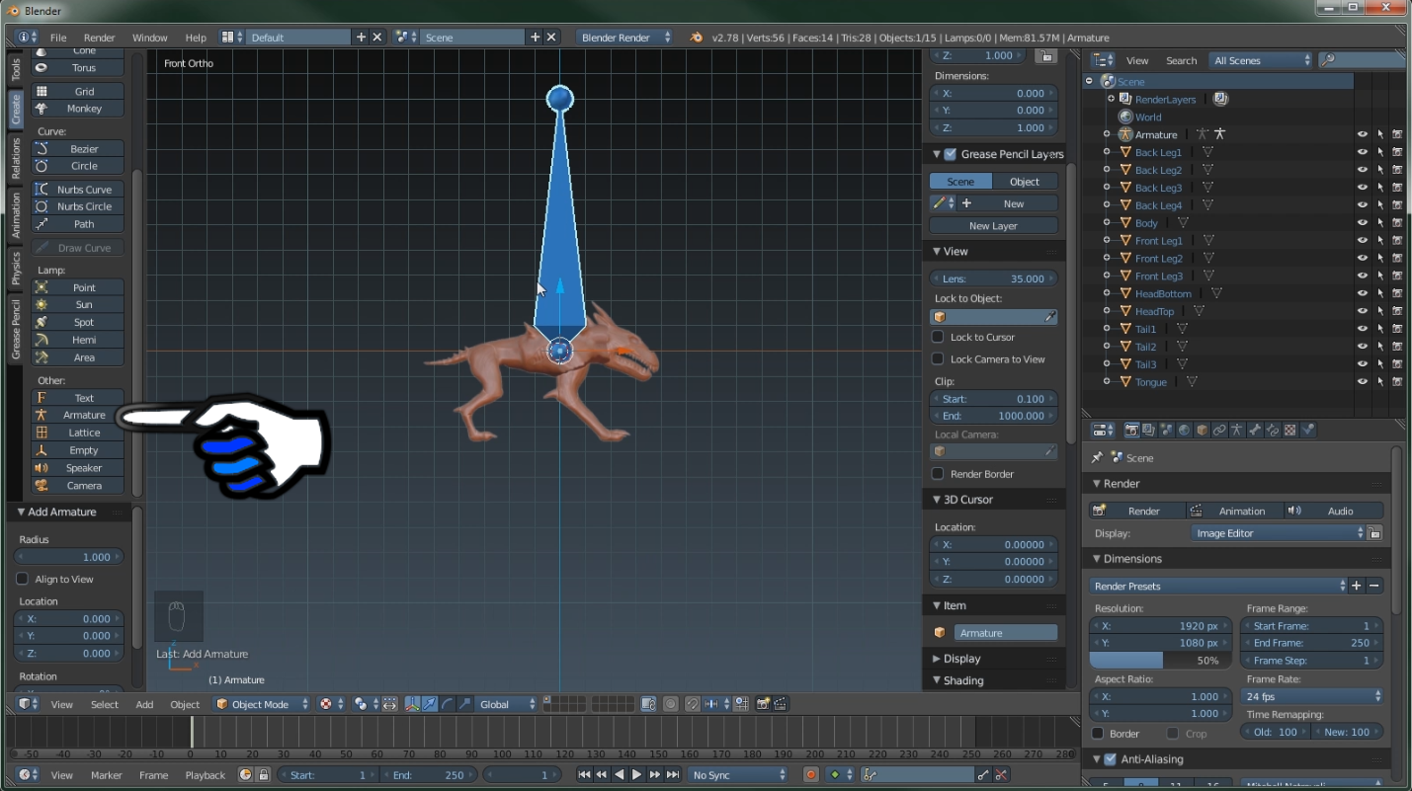The image size is (1412, 791).
Task: Toggle the Grease Pencil Layers checkbox
Action: pos(951,154)
